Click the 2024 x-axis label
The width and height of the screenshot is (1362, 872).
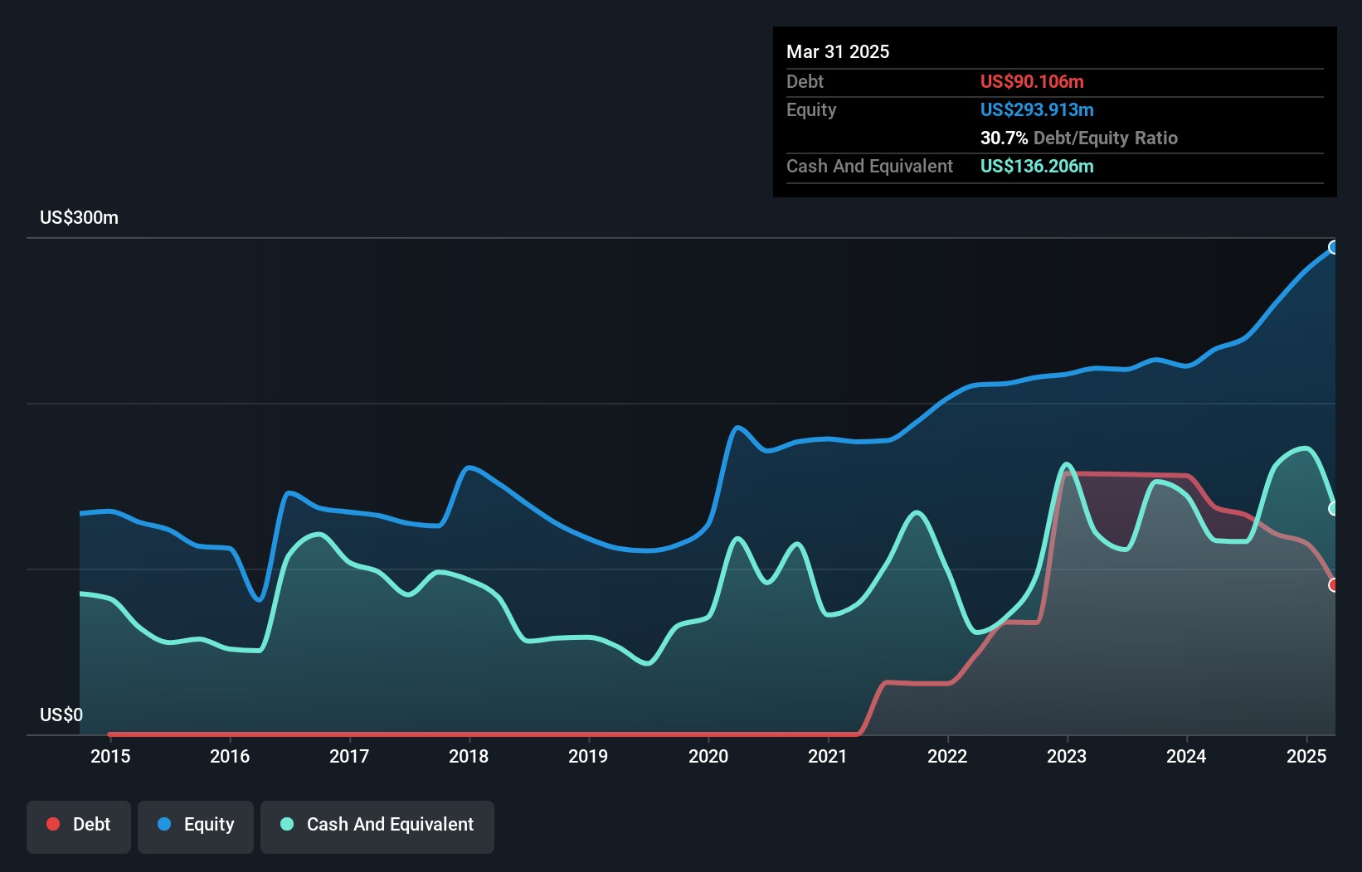coord(1186,756)
